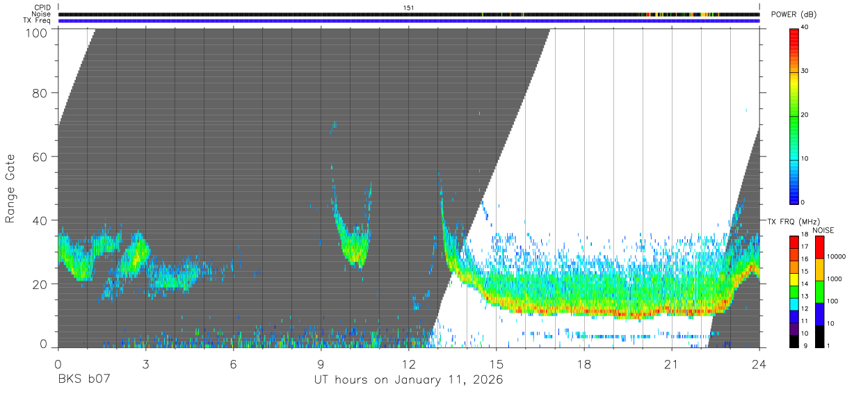Image resolution: width=854 pixels, height=394 pixels.
Task: Click the 6 tick on the UT hours axis
Action: click(x=233, y=364)
